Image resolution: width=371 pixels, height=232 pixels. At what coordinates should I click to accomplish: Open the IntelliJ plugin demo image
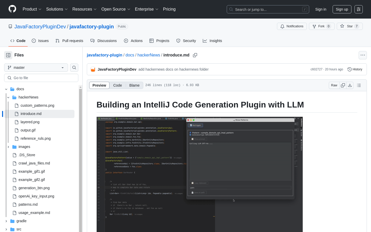click(x=200, y=175)
